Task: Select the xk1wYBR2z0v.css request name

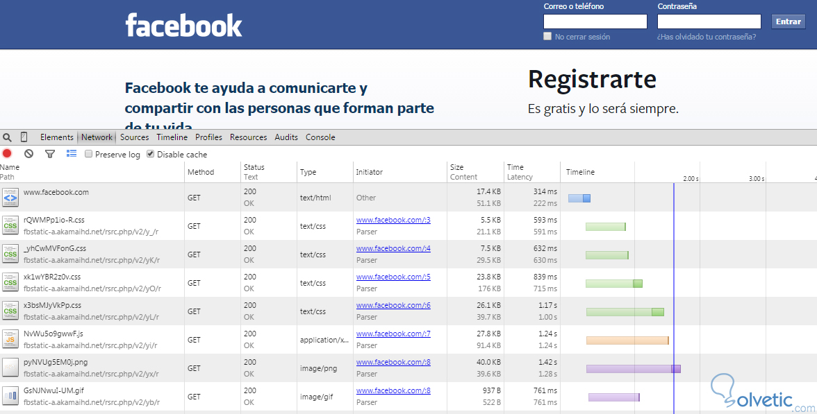Action: tap(52, 277)
